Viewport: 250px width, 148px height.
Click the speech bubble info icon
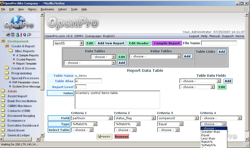tap(29, 35)
